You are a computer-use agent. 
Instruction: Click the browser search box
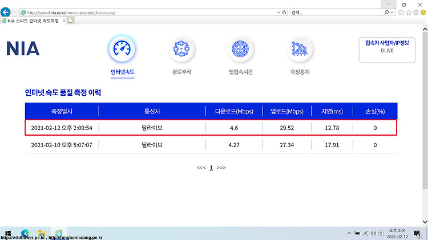coord(336,13)
